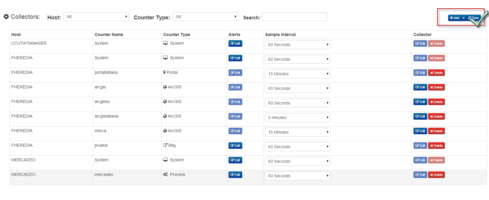Delete the portaltatiana collector

pyautogui.click(x=436, y=73)
